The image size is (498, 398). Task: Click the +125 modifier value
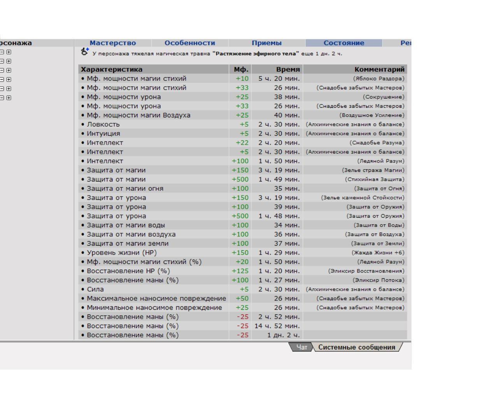tap(240, 271)
